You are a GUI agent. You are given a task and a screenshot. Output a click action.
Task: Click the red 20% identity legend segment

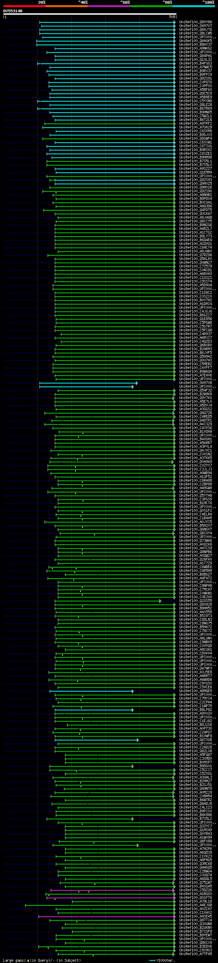24,6
